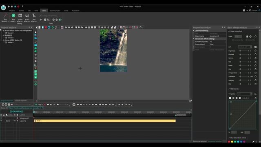This screenshot has height=147, width=261.
Task: Select the white RGB curve channel circle
Action: click(x=230, y=98)
